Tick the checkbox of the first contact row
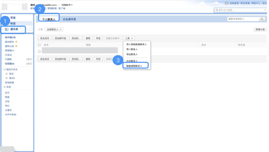Viewport: 269px width, 152px height. (x=39, y=51)
